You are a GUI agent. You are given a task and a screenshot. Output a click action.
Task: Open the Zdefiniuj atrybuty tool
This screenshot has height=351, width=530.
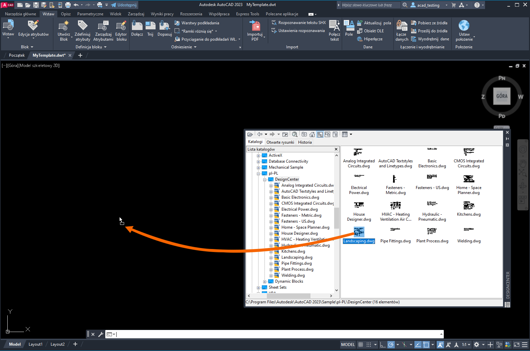83,30
